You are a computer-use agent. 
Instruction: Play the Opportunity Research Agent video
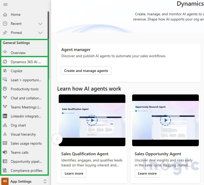[165, 120]
